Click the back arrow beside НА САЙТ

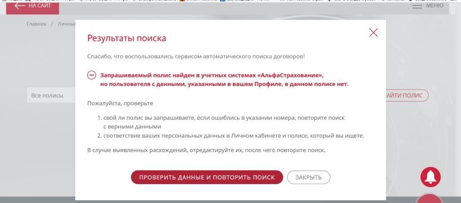(19, 6)
